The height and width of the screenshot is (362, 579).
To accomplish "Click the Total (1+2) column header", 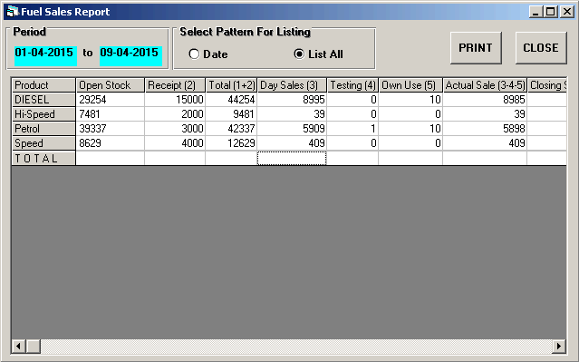I will (231, 85).
